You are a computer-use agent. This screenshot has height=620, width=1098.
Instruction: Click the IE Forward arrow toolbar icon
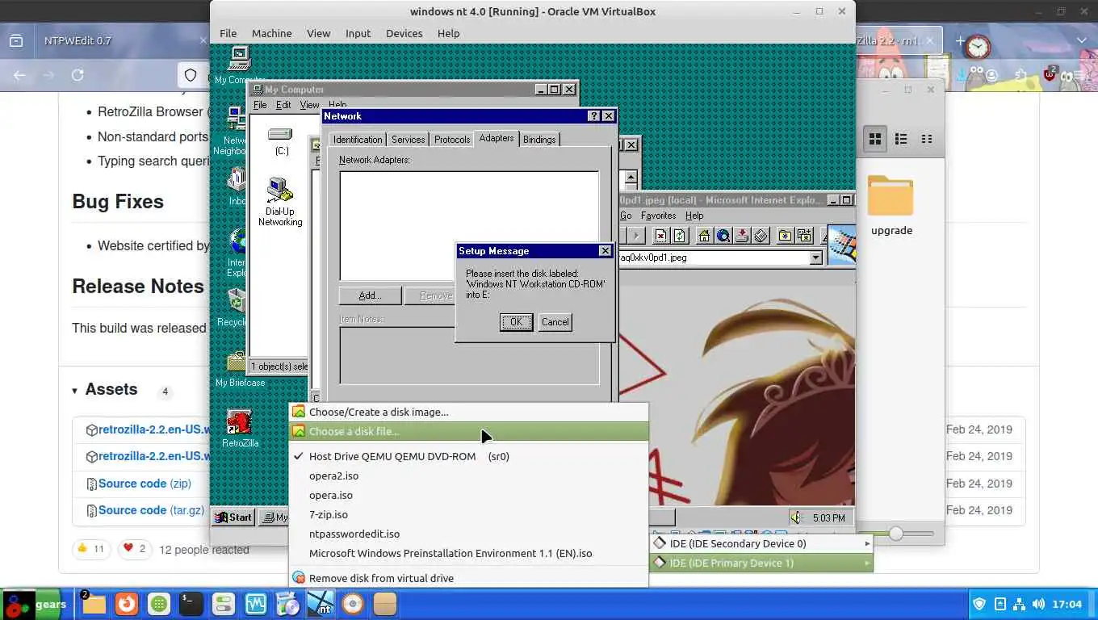(x=636, y=236)
